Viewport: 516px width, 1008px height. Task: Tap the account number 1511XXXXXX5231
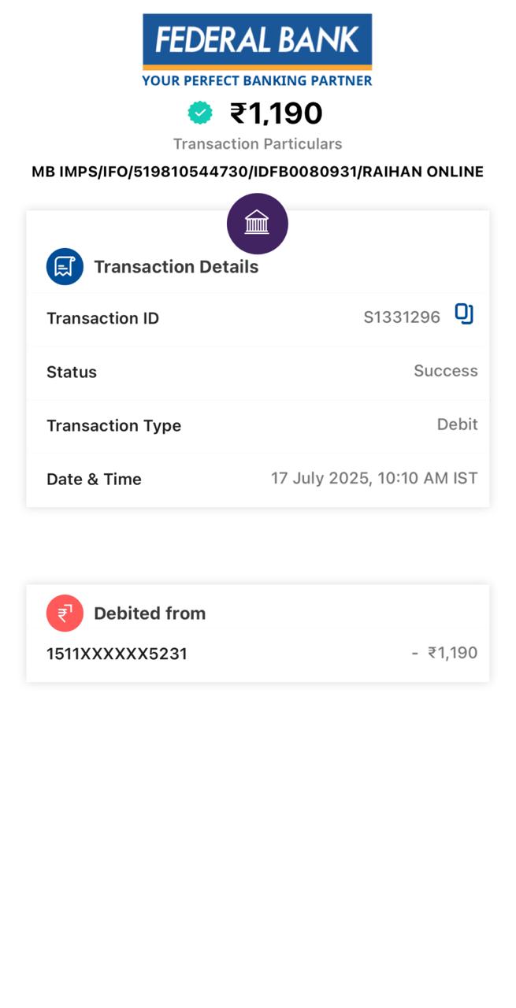click(x=117, y=654)
